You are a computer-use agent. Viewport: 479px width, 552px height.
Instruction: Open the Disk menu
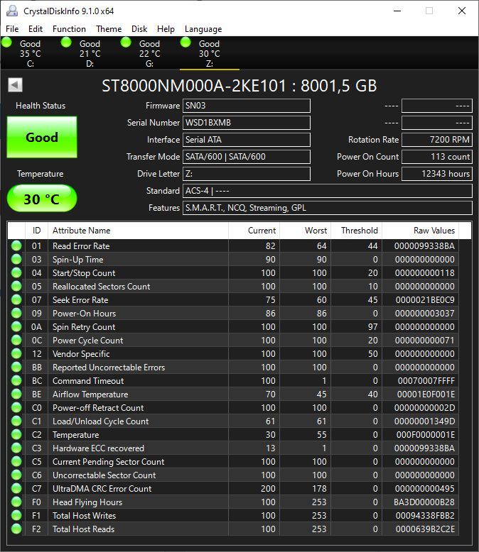[x=139, y=29]
